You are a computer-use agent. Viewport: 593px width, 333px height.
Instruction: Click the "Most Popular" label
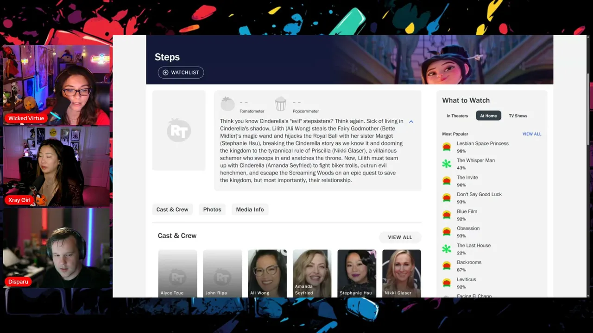pos(455,134)
